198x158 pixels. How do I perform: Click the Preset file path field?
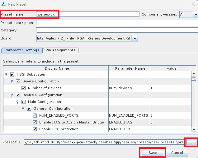coord(104,142)
